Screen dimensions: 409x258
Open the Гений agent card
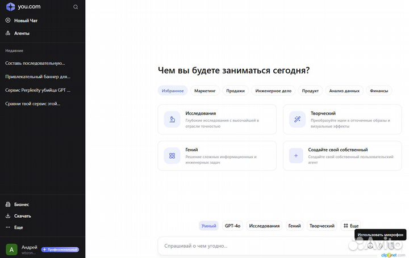click(x=217, y=156)
